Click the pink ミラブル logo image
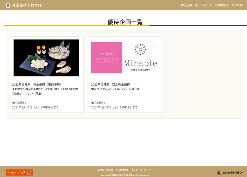The height and width of the screenshot is (177, 247). click(x=107, y=58)
